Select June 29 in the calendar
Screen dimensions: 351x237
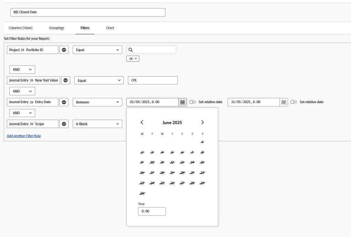202,183
